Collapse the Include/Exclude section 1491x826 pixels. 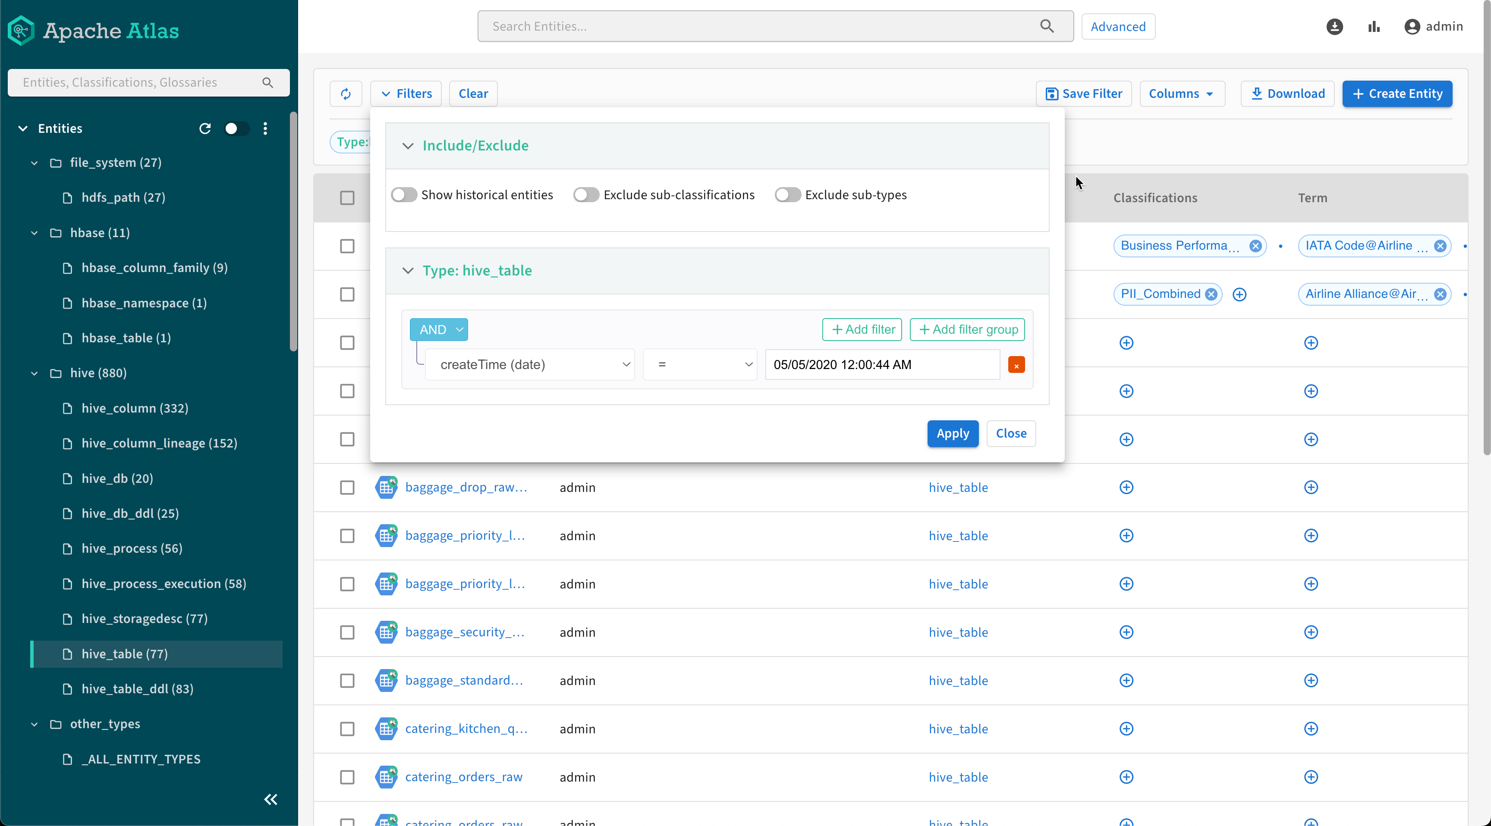coord(407,146)
